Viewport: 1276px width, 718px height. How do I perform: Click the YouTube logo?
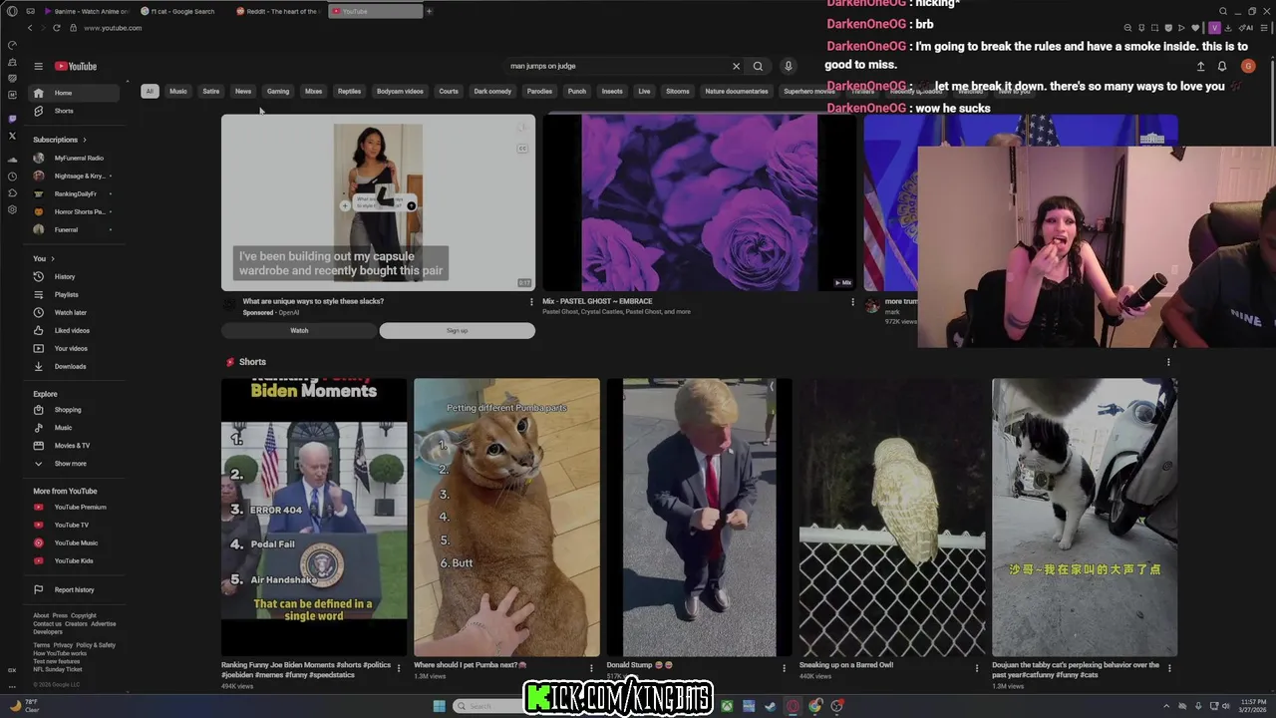pos(76,66)
